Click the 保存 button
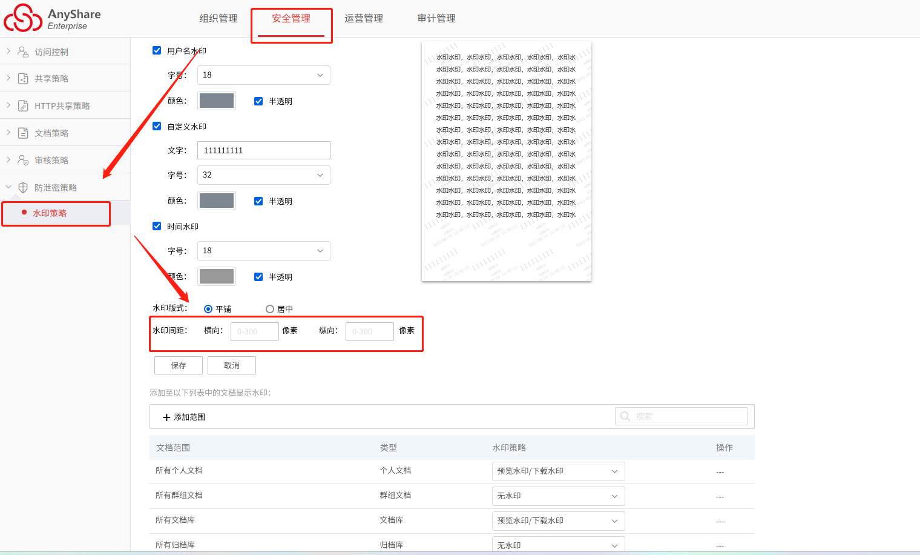Screen dimensions: 920x555 point(179,365)
